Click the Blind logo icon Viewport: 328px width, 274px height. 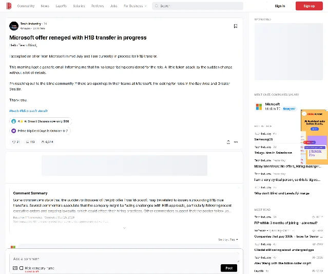(9, 6)
